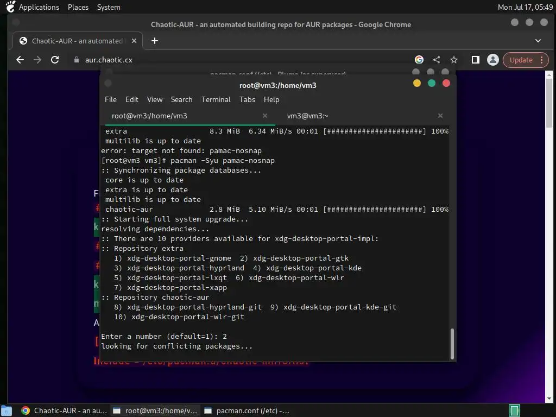This screenshot has width=556, height=417.
Task: Click address bar aur.chaotic.cx
Action: (109, 60)
